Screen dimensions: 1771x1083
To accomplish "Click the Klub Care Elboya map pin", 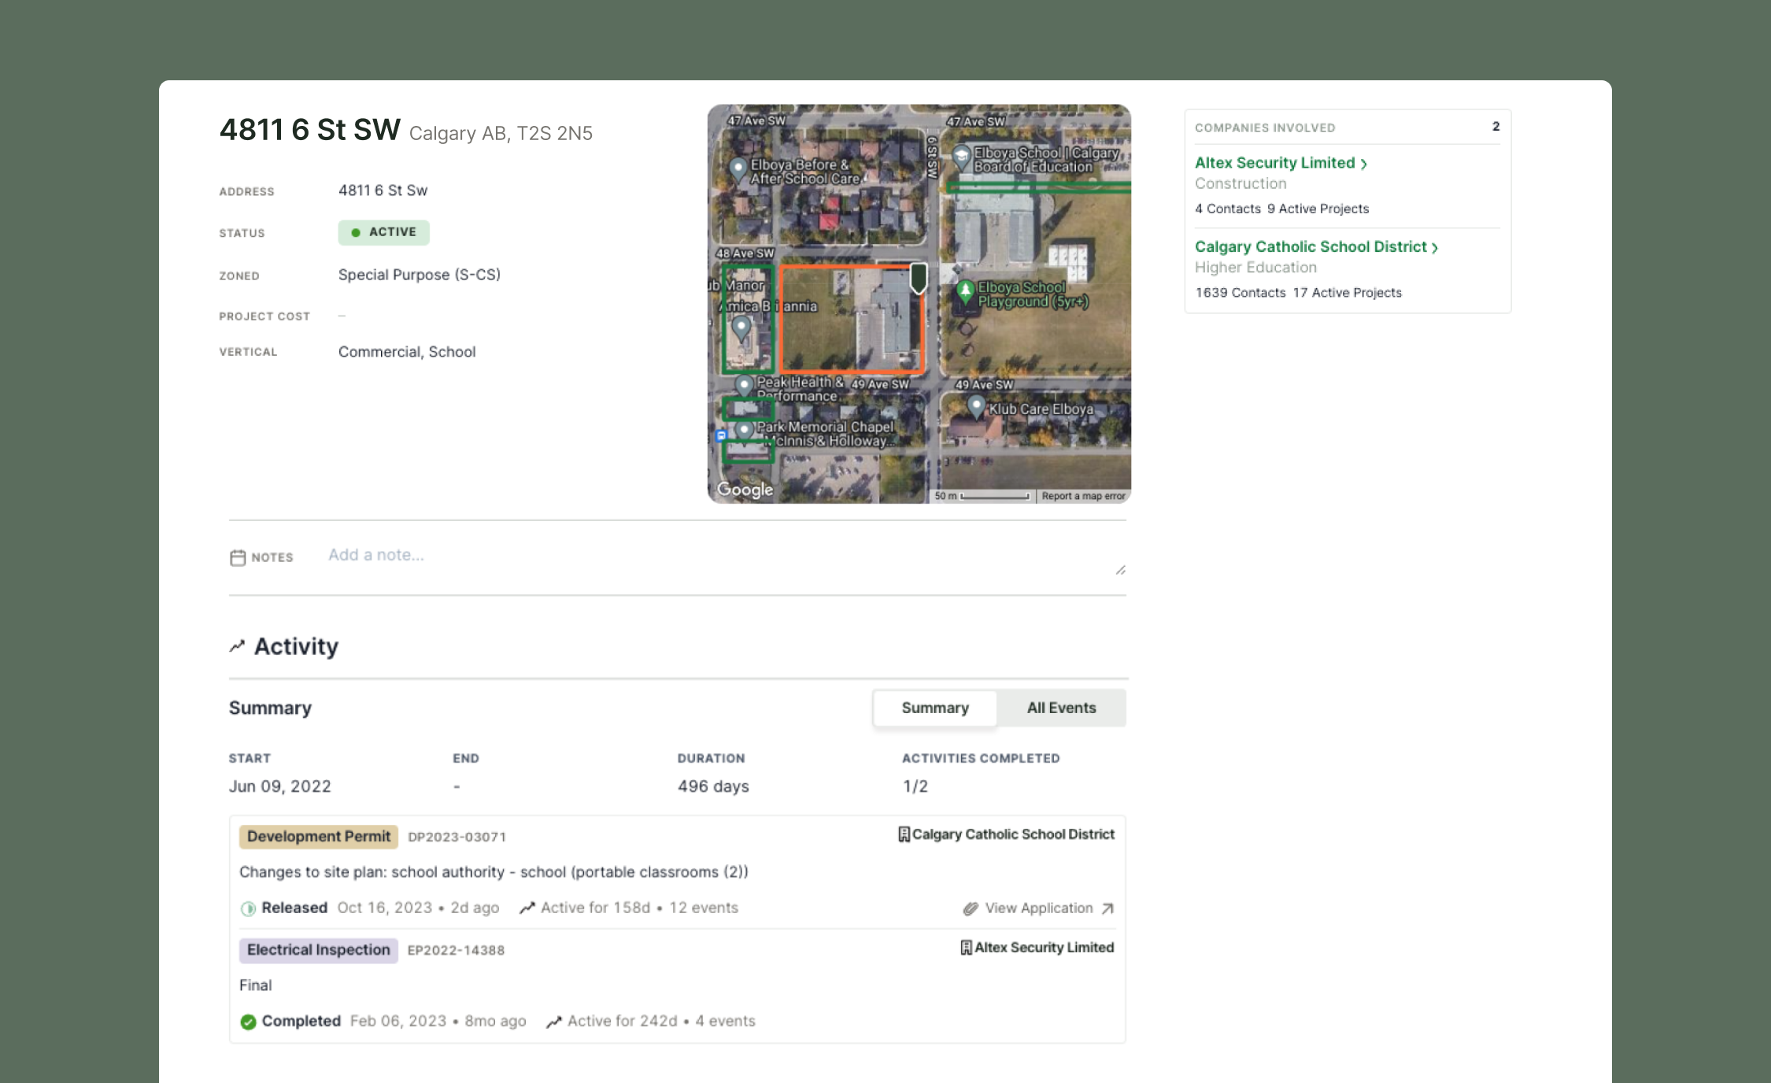I will click(976, 406).
